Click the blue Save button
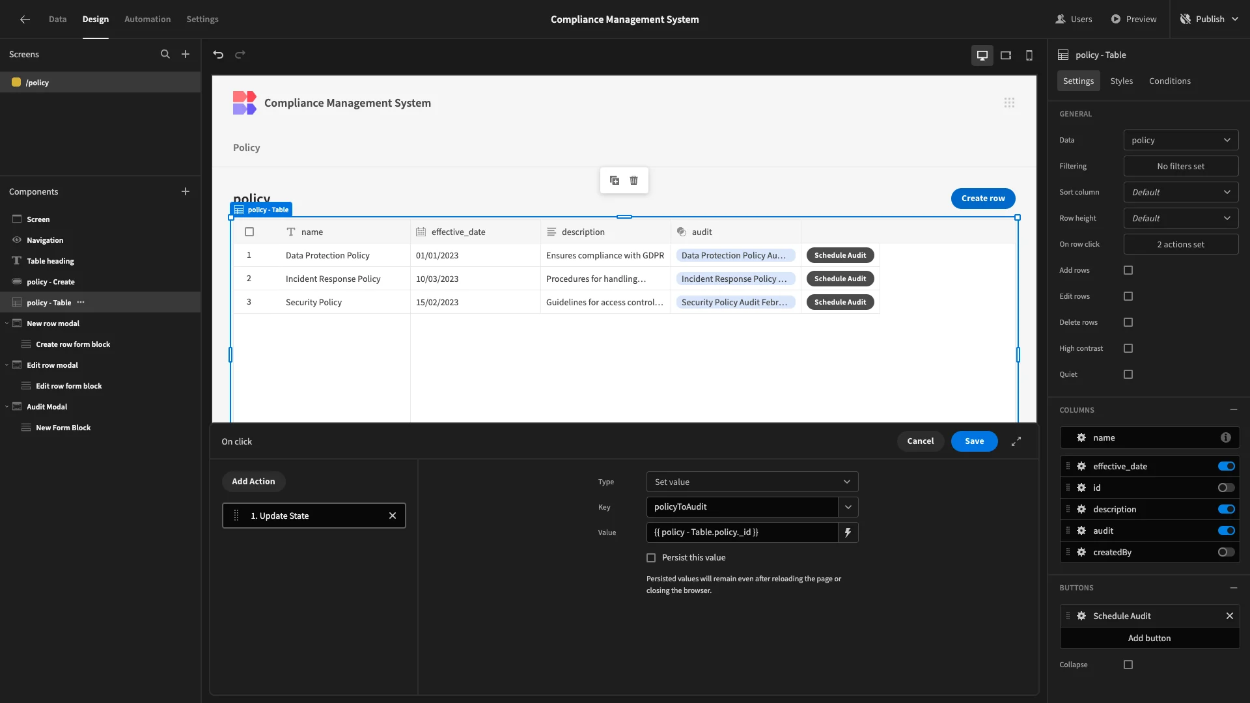This screenshot has height=703, width=1250. (974, 441)
